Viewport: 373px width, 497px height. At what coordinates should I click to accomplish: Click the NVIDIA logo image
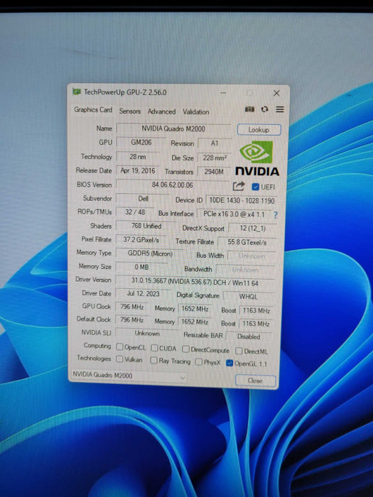257,158
